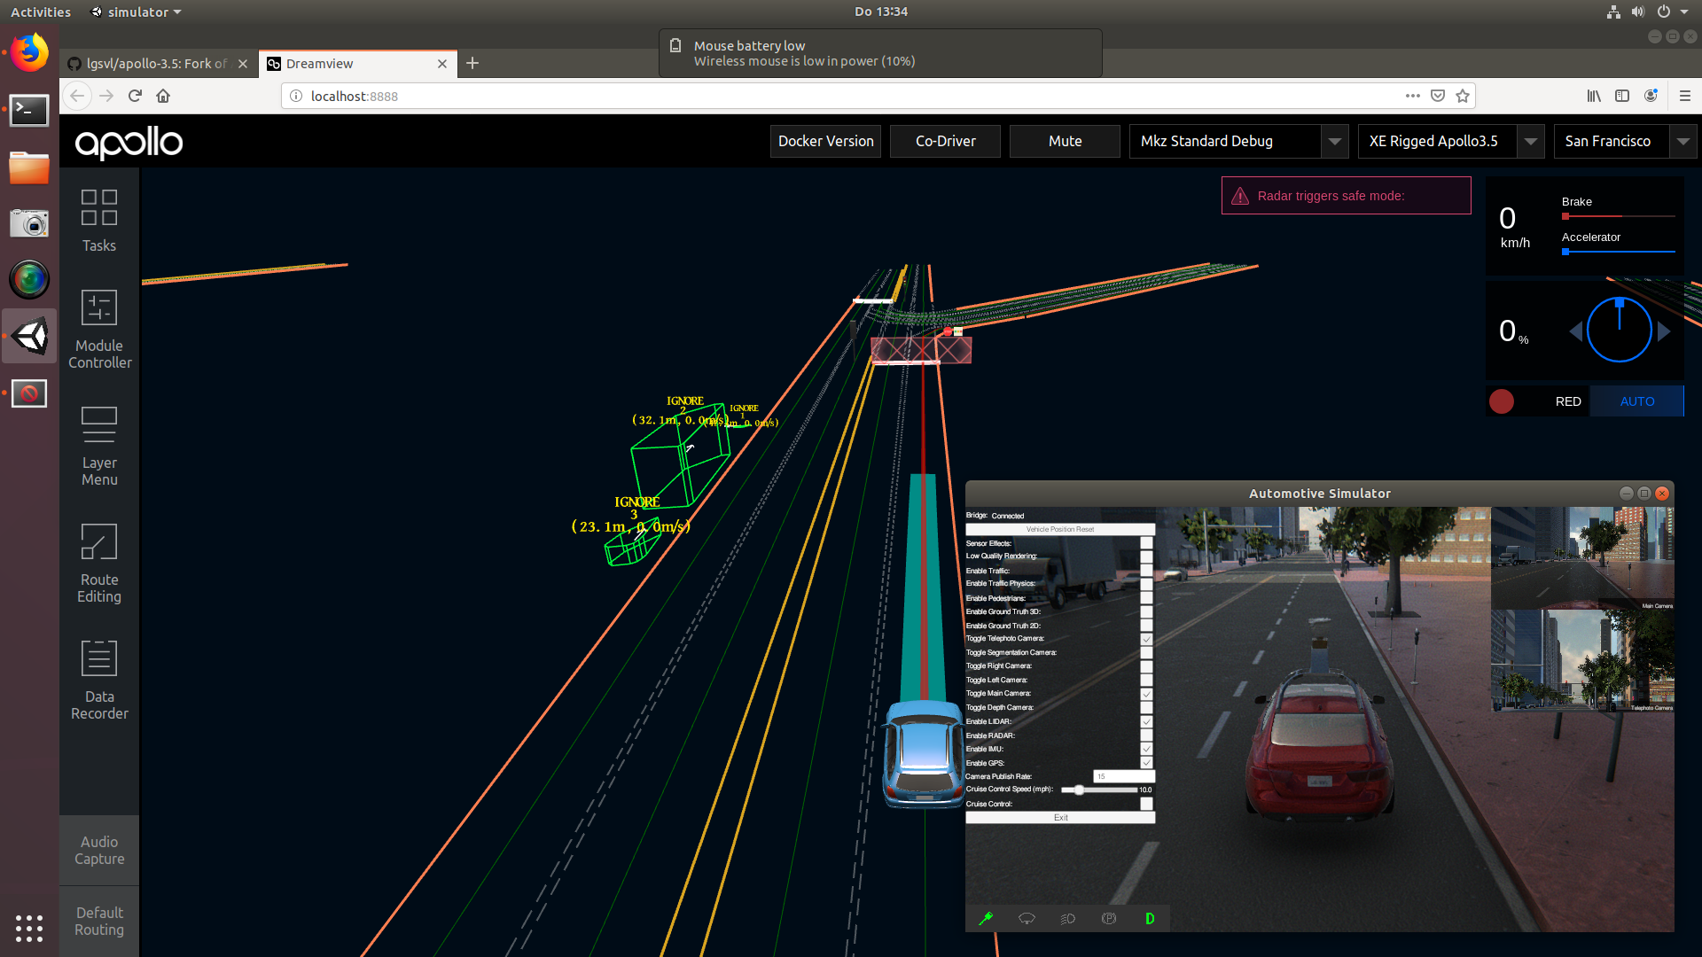
Task: Adjust the Cruise Control Speed slider
Action: (1078, 790)
